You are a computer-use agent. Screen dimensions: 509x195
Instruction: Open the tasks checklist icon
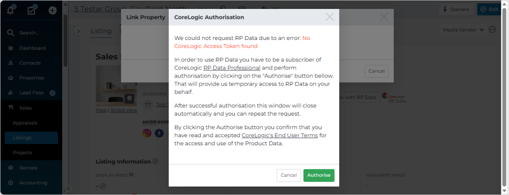click(x=32, y=10)
